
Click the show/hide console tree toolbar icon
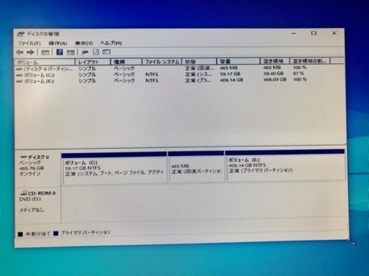(45, 52)
